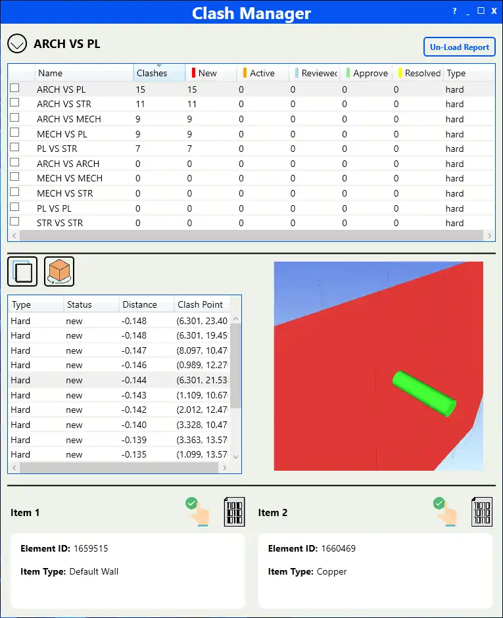This screenshot has height=618, width=503.
Task: Sort by the Clashes column header
Action: pyautogui.click(x=158, y=73)
